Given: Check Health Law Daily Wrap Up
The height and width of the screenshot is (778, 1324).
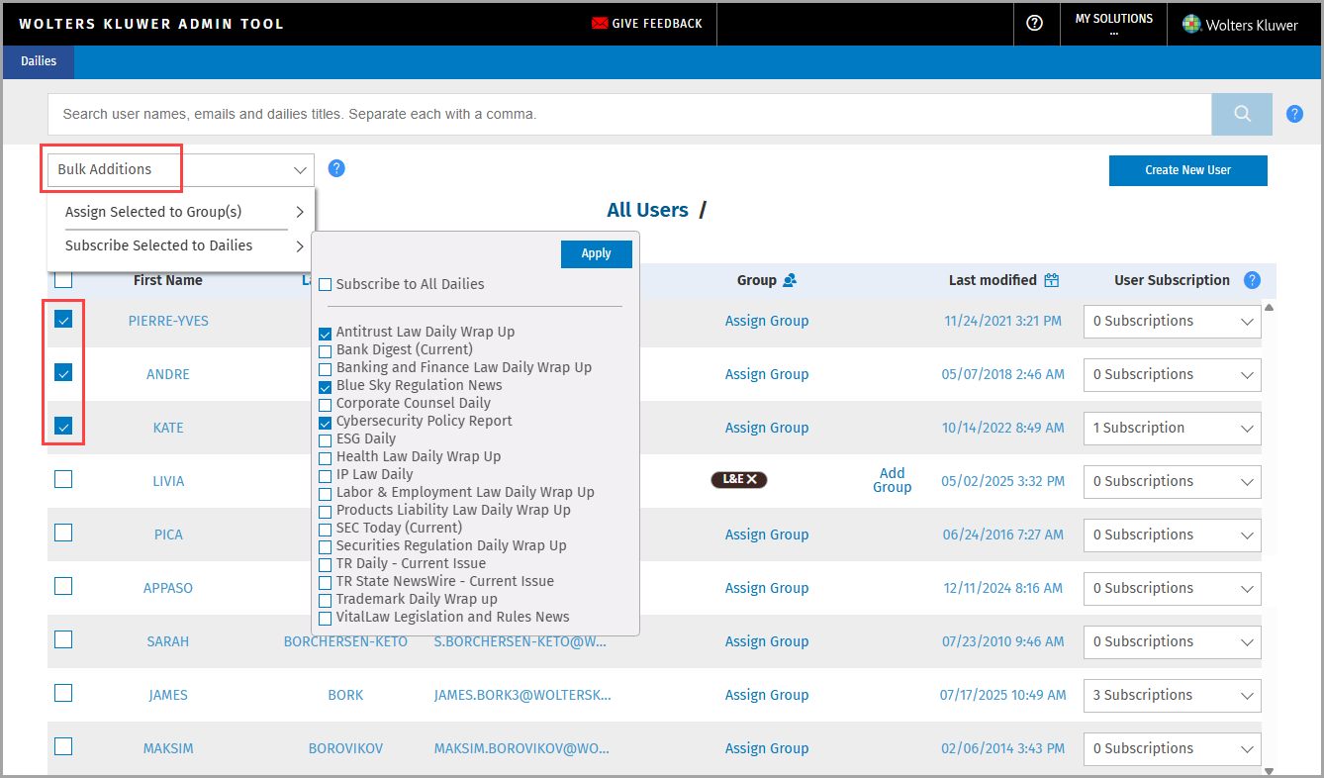Looking at the screenshot, I should 326,457.
